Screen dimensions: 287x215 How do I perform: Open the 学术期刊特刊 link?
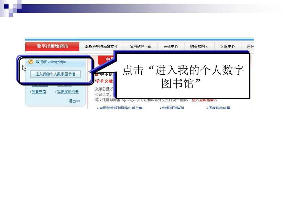coord(173,108)
